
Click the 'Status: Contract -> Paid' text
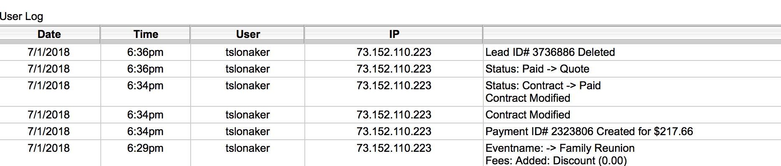[x=543, y=86]
